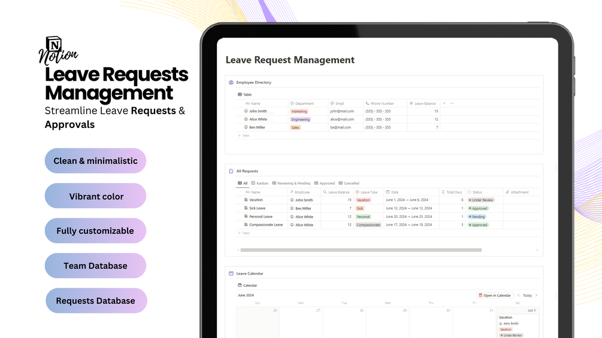Switch to the Reviewing & Pending tab

tap(291, 183)
